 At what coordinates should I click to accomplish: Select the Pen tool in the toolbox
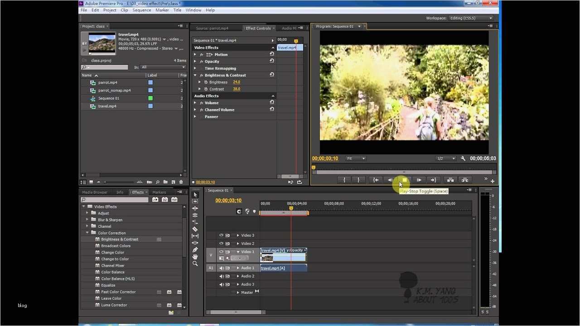click(195, 249)
